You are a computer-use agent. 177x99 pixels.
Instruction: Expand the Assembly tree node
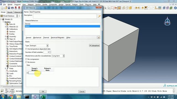point(6,37)
